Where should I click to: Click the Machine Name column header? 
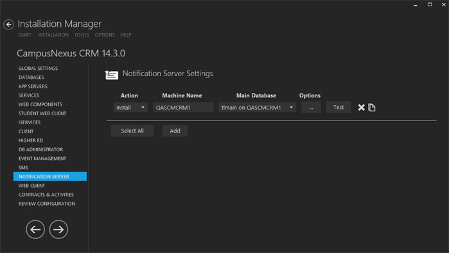tap(182, 95)
